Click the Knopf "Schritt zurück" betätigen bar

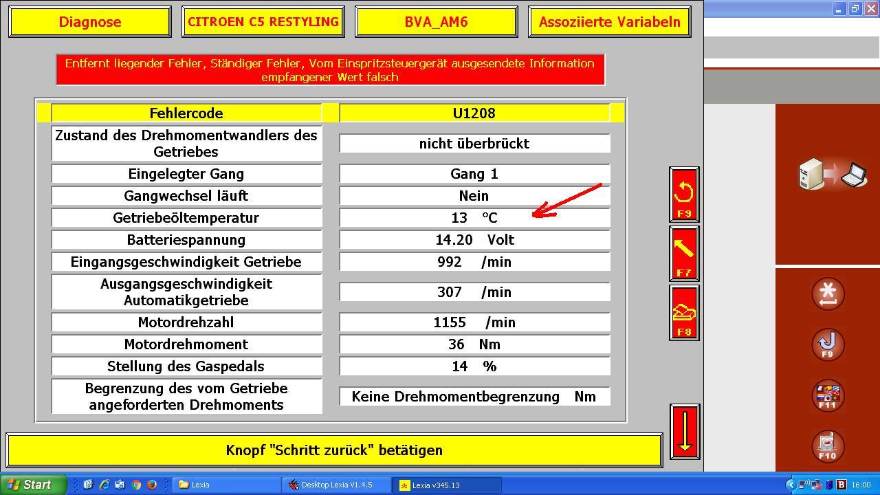tap(334, 450)
